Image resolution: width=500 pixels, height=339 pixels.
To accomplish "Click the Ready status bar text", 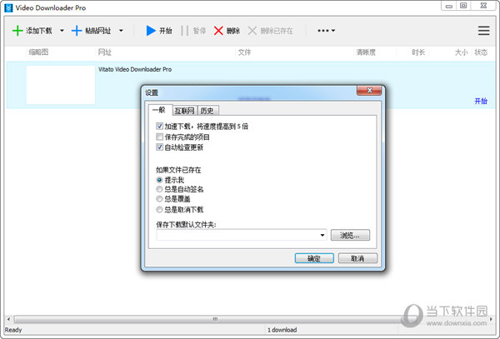I will pos(13,330).
